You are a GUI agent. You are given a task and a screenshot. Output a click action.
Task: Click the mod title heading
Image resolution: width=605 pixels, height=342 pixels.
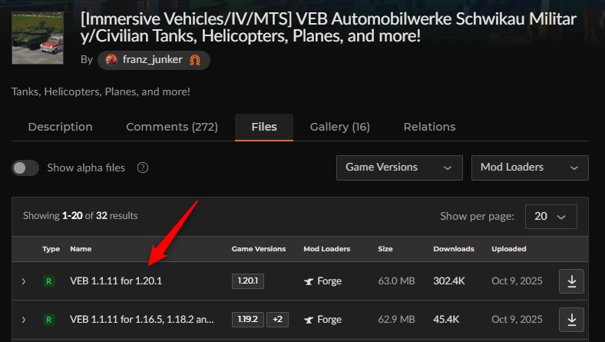tap(329, 28)
